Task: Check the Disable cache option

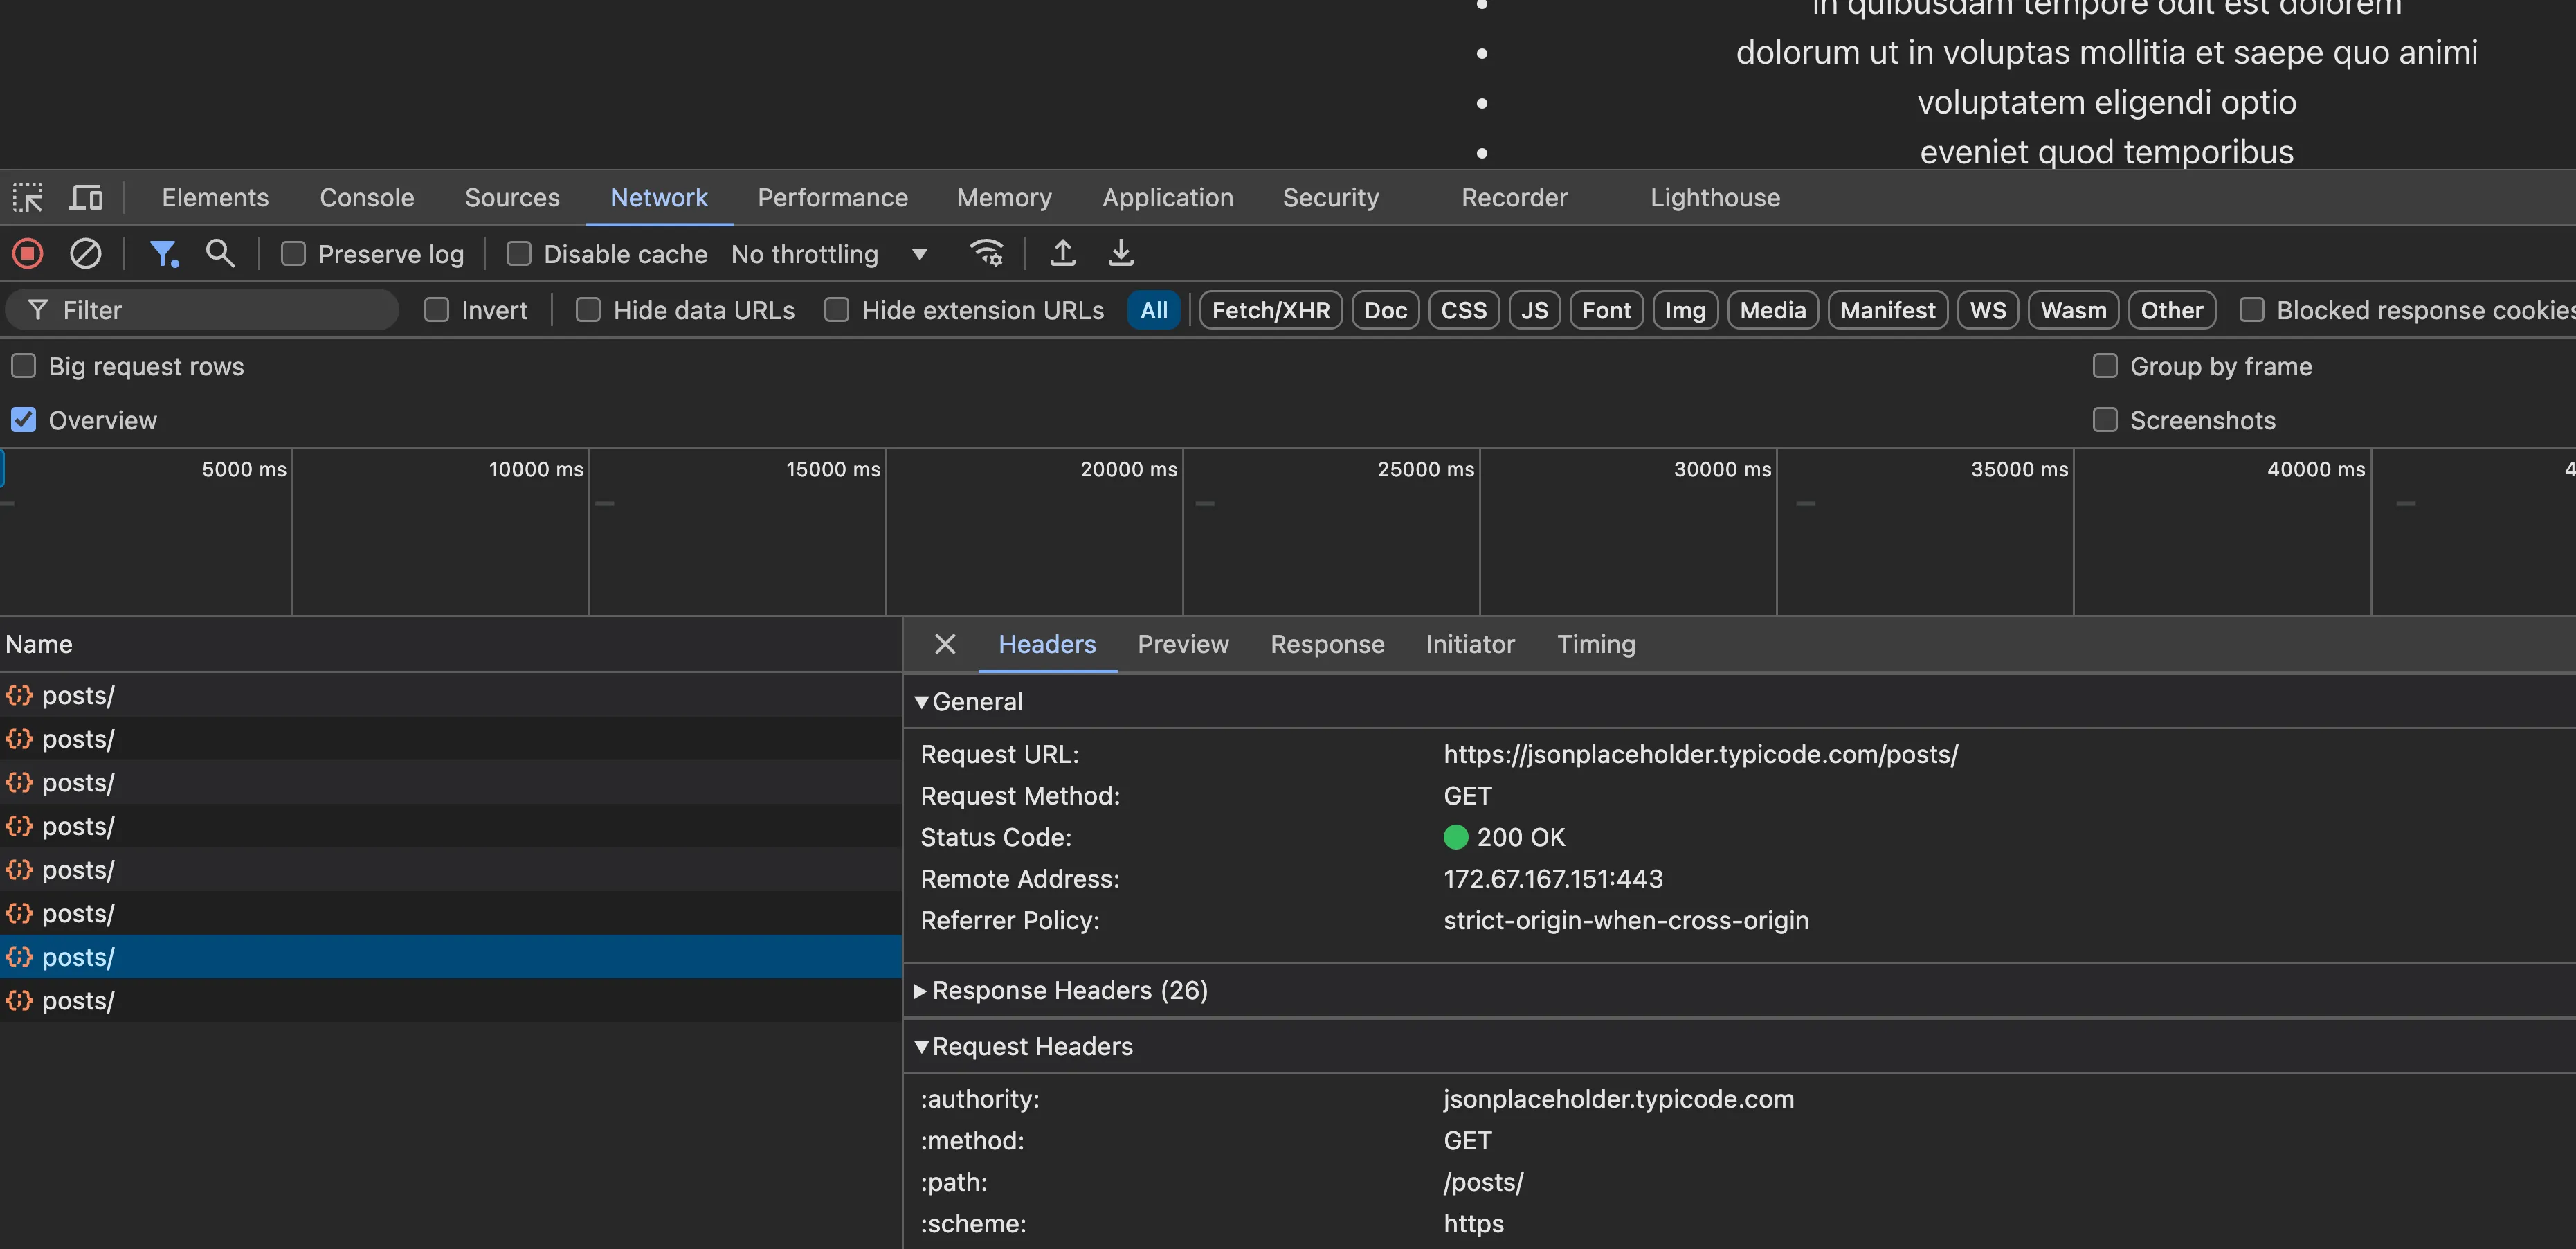Action: 518,254
